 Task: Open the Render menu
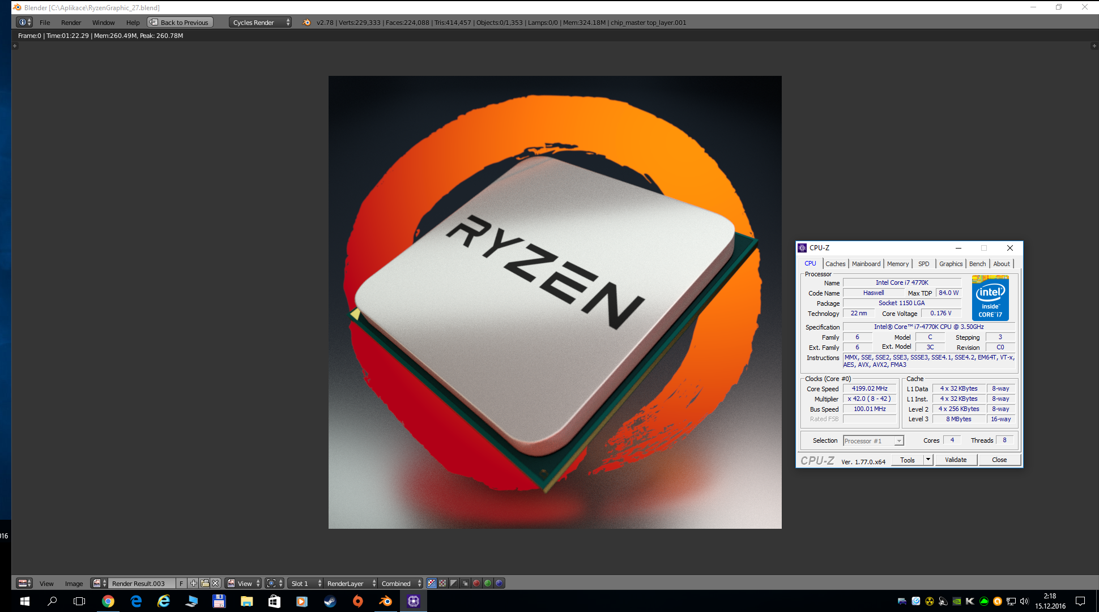(x=71, y=23)
